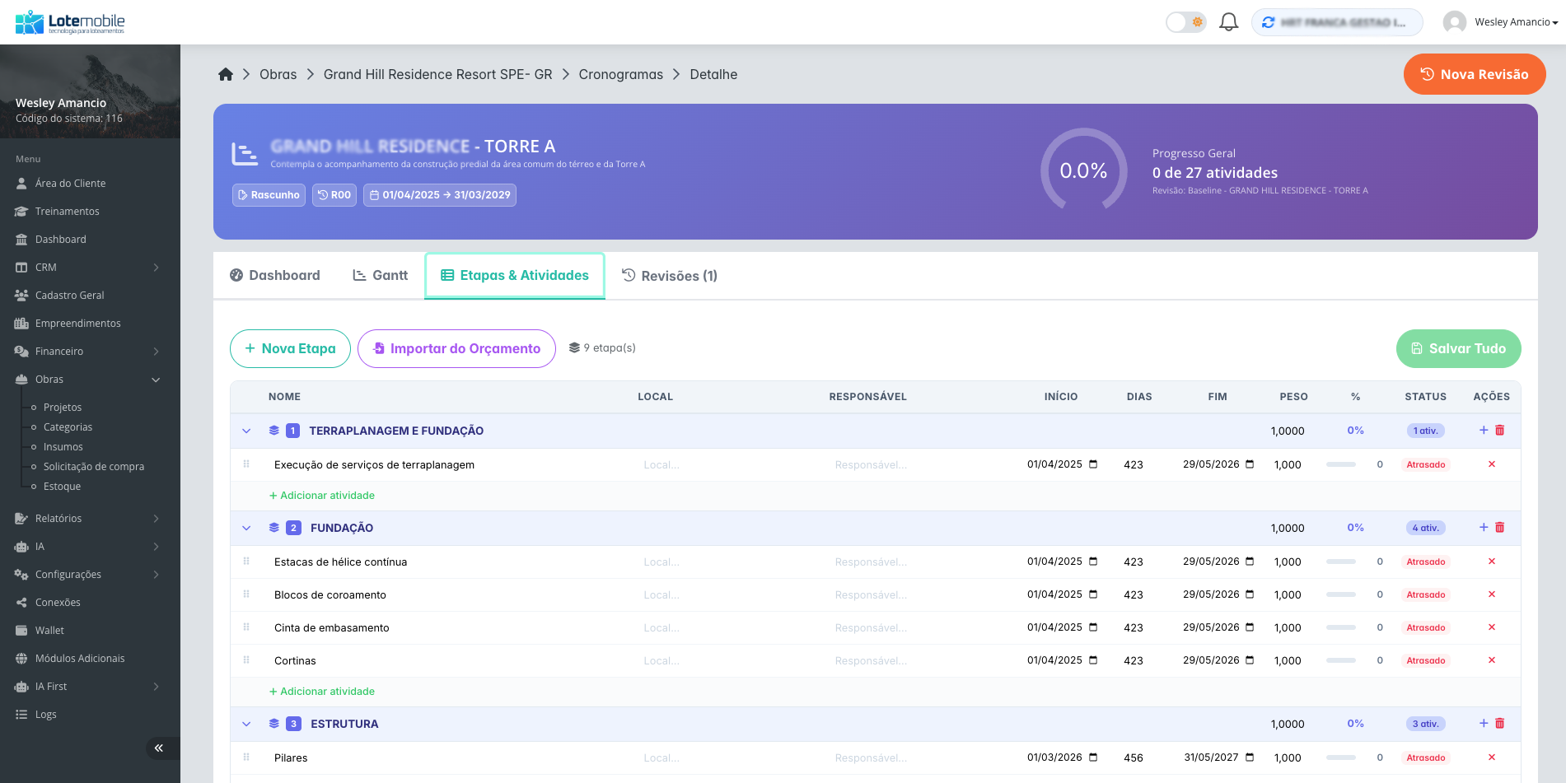Click drag handle of Cortinas row
Viewport: 1566px width, 783px height.
[246, 660]
